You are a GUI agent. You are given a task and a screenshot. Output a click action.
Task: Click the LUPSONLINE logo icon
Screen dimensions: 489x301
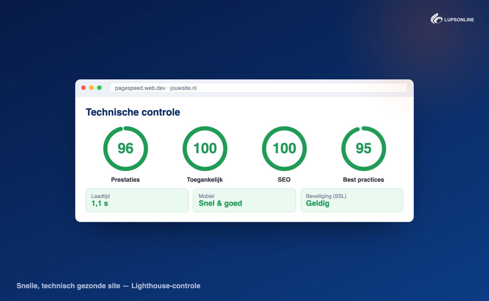click(436, 19)
